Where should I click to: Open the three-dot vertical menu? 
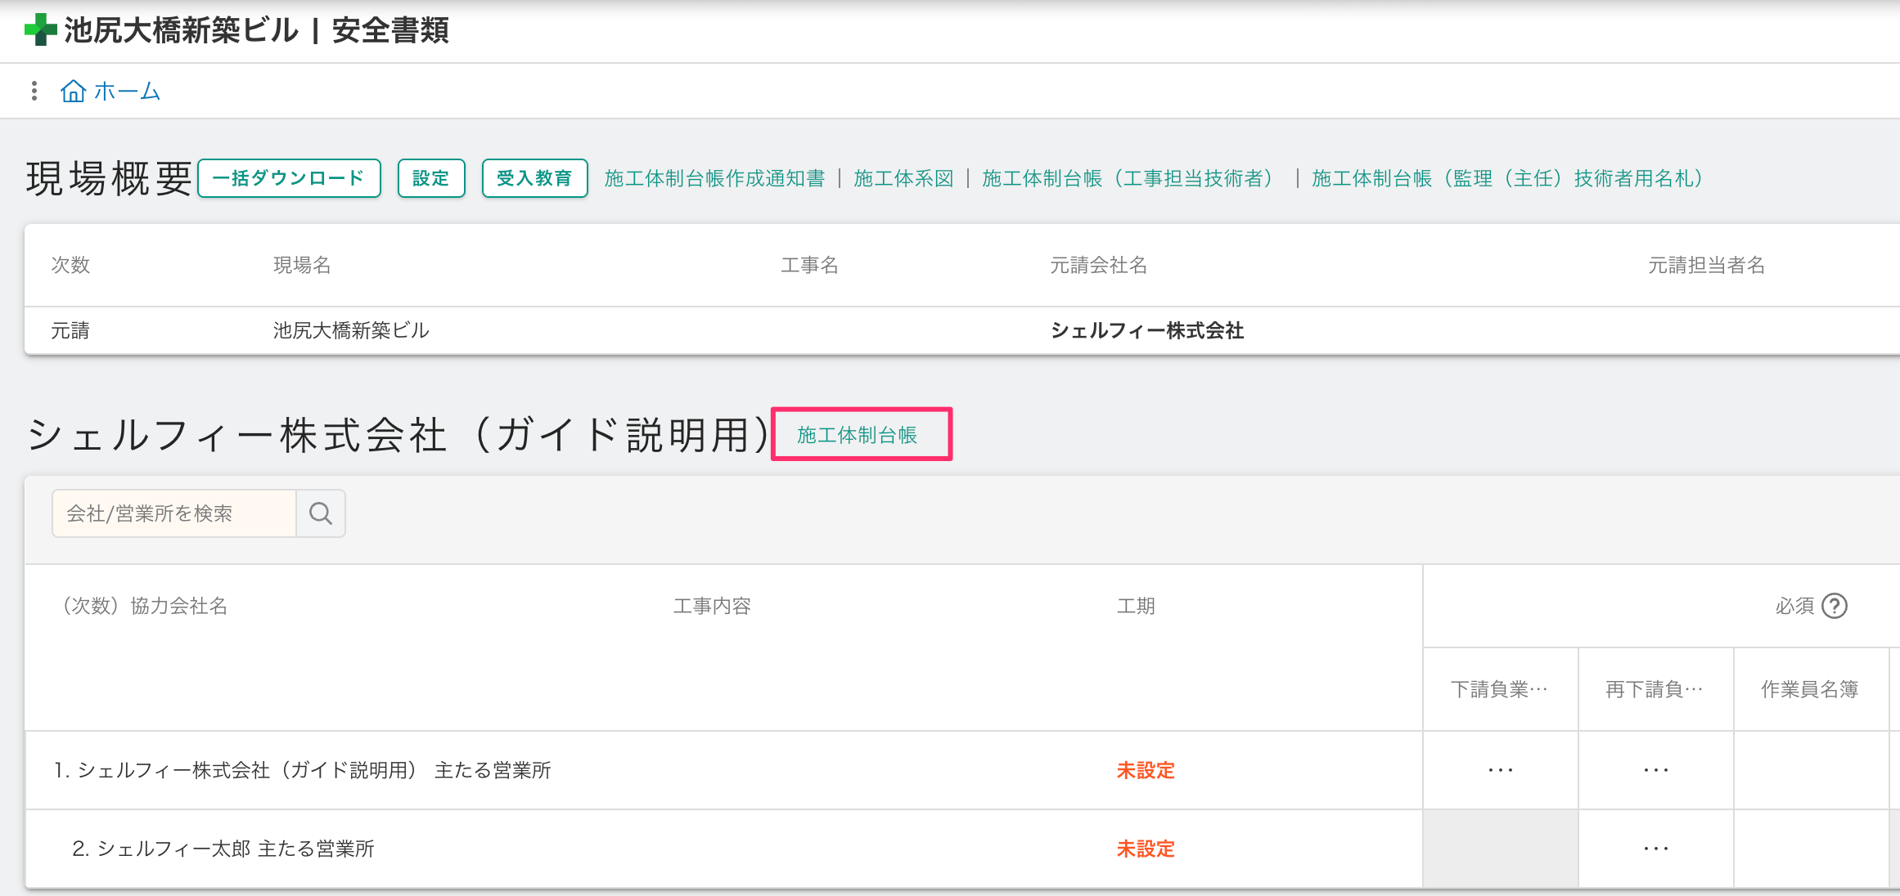coord(34,91)
